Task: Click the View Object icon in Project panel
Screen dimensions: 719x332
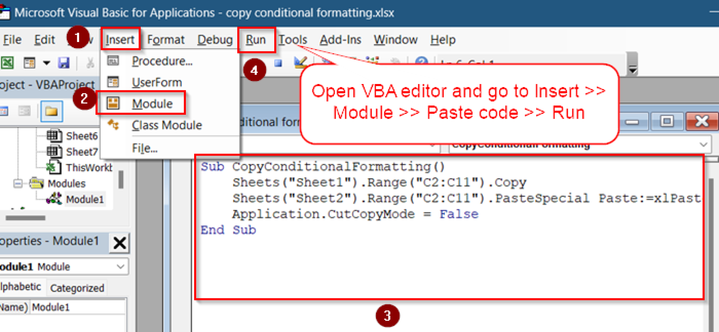Action: [25, 111]
